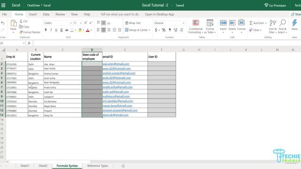
Task: Click Open in Desktop App
Action: 159,14
